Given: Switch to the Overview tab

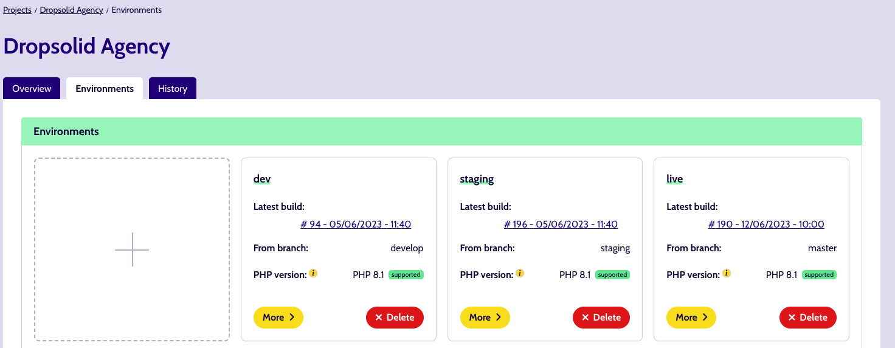Looking at the screenshot, I should pyautogui.click(x=32, y=88).
